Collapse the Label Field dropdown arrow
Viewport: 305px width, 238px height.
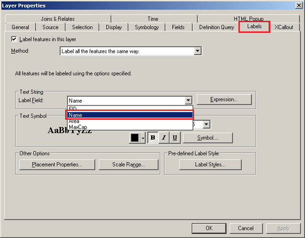pyautogui.click(x=188, y=100)
